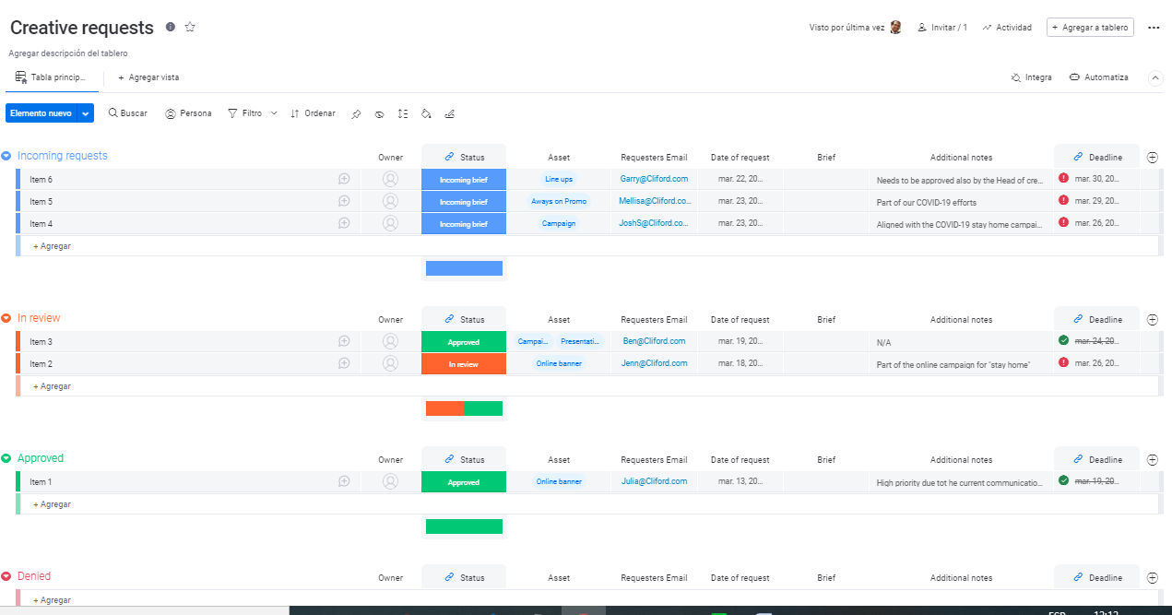Collapse the Approved group

click(x=6, y=458)
